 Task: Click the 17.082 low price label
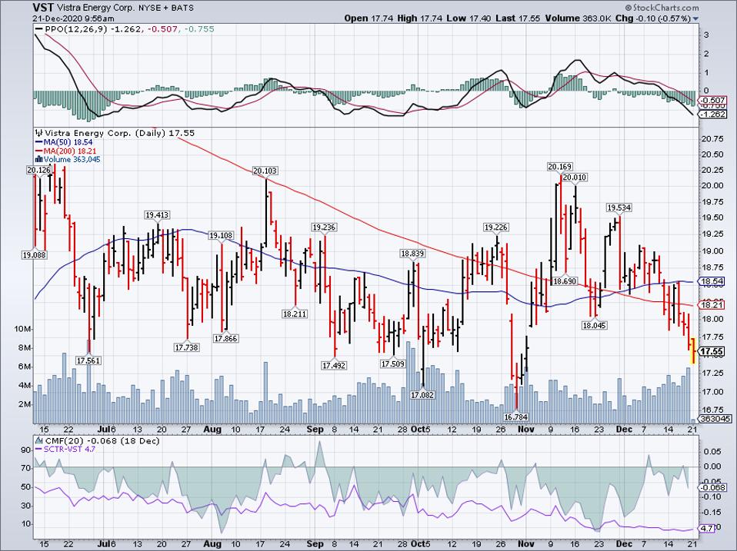[x=422, y=395]
